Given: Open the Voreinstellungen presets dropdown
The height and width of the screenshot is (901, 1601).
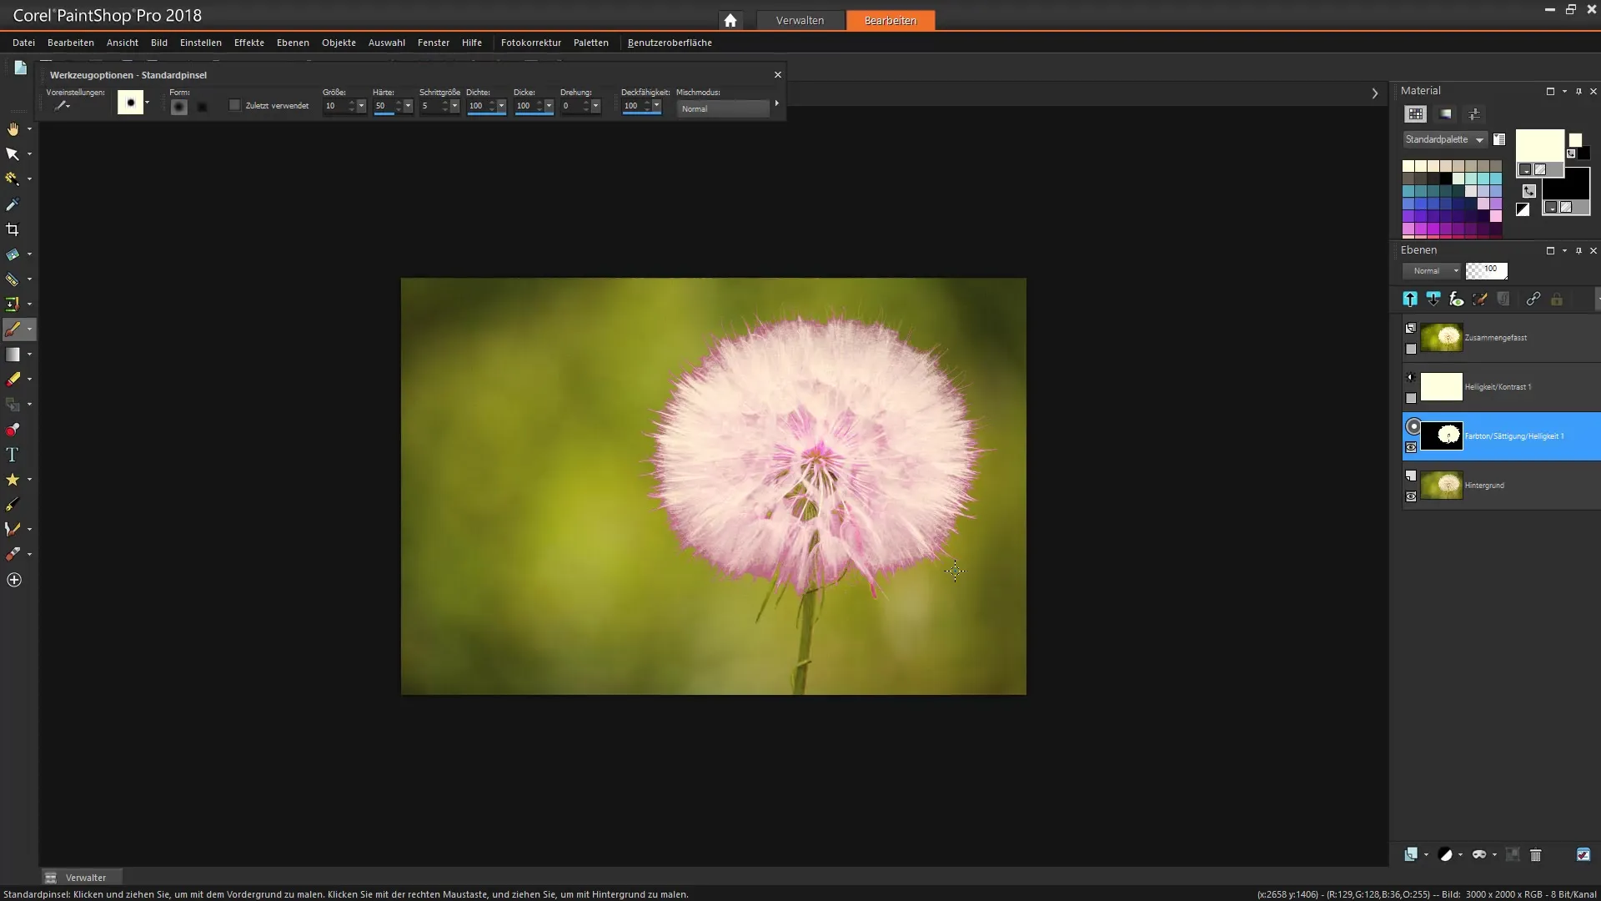Looking at the screenshot, I should pyautogui.click(x=63, y=106).
